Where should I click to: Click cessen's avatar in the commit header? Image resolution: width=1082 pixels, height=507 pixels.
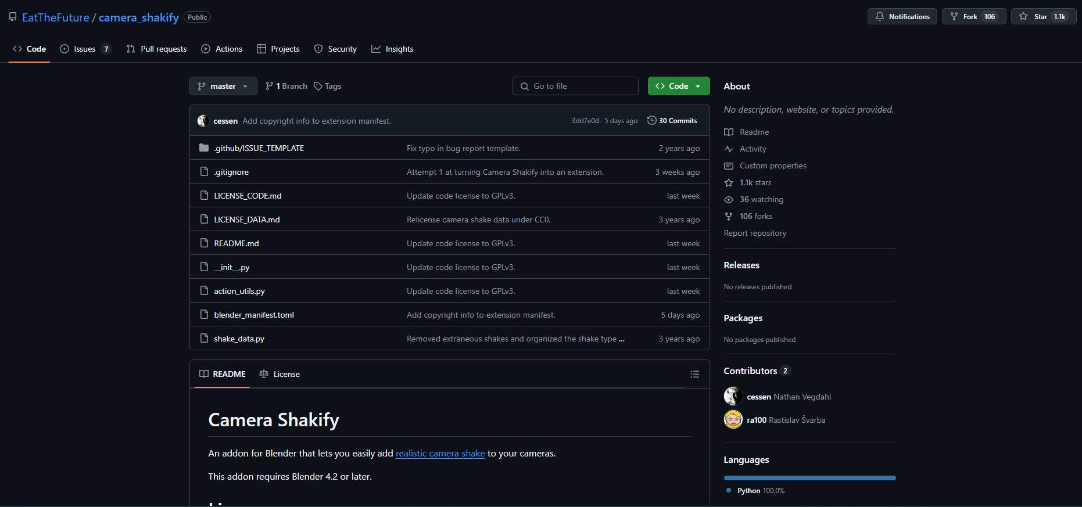point(203,121)
